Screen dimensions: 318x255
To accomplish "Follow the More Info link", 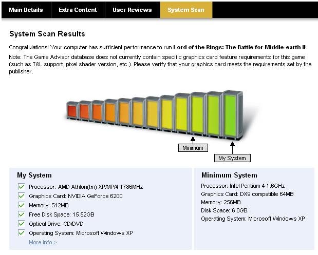I will pos(43,242).
